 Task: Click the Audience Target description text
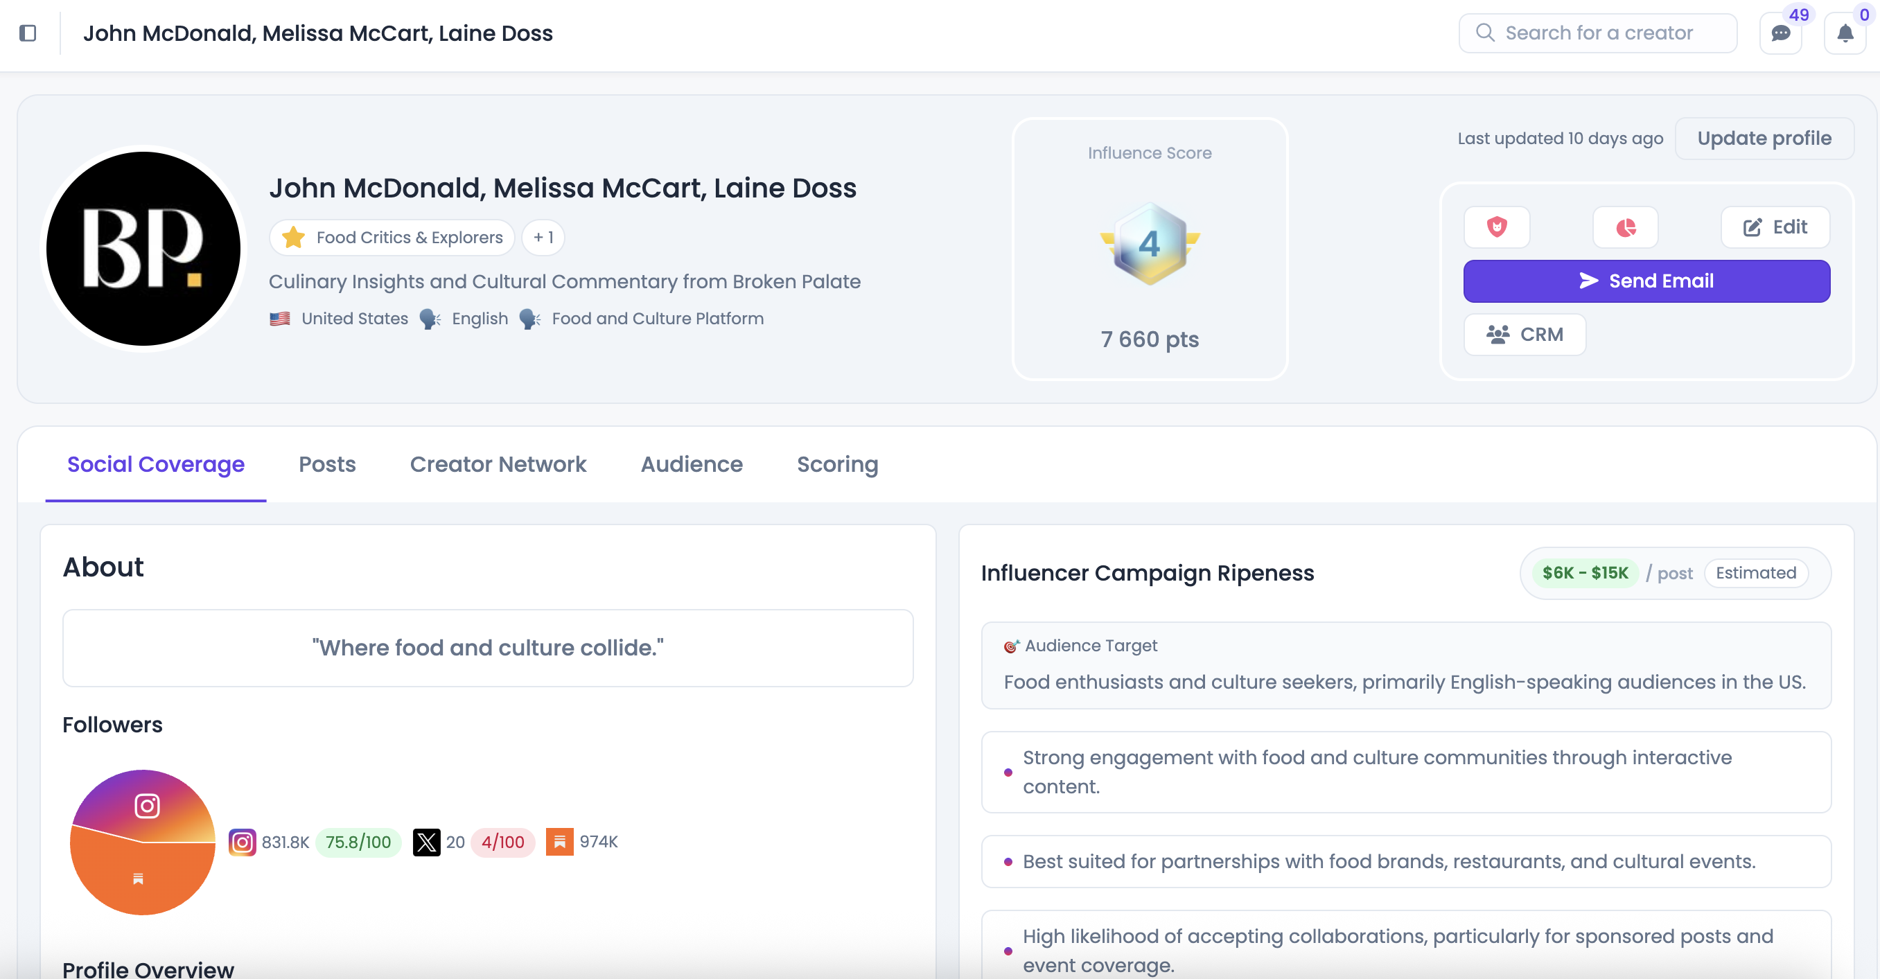(x=1404, y=682)
